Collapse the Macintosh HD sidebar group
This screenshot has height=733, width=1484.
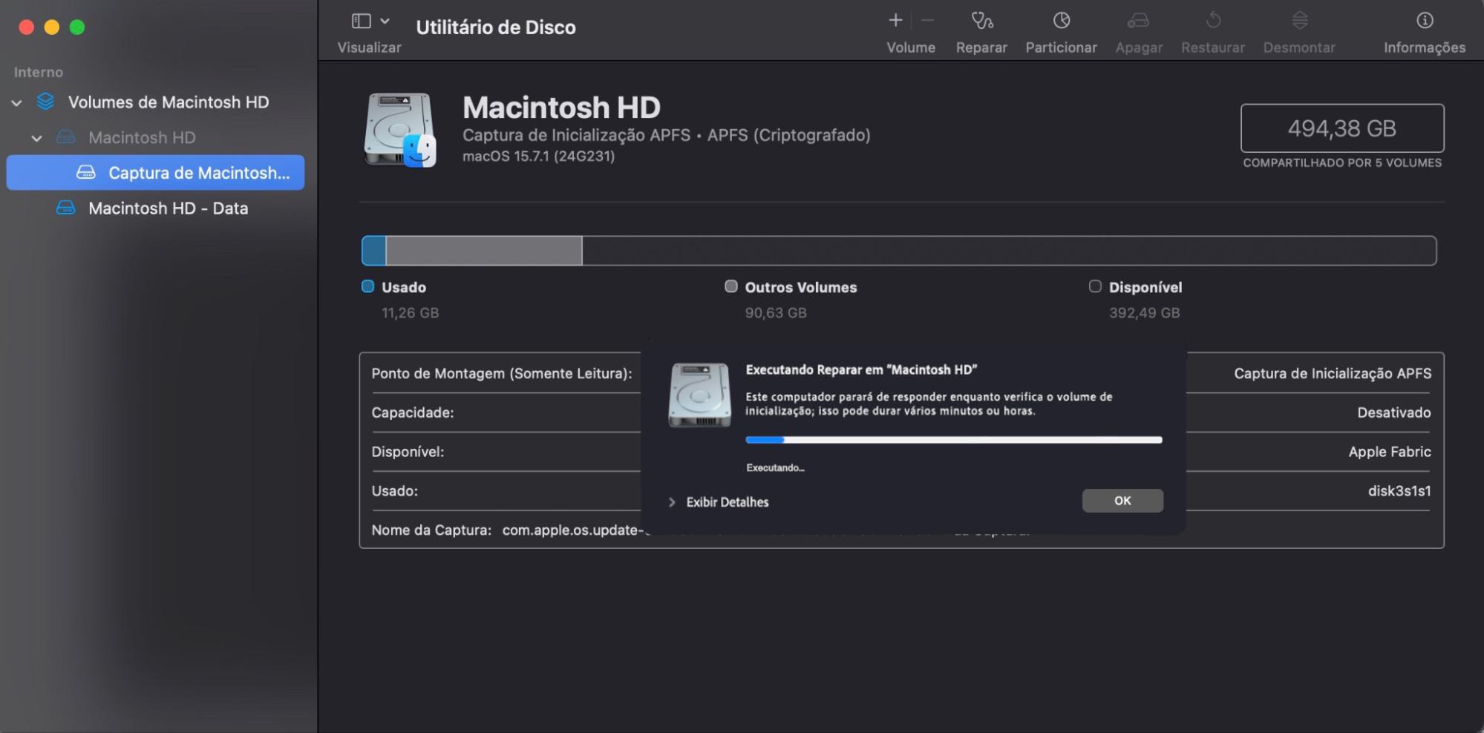tap(36, 138)
